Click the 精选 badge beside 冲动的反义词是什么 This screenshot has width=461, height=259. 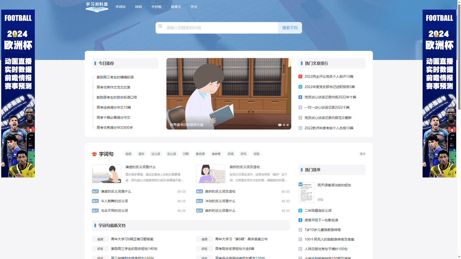pos(199,201)
